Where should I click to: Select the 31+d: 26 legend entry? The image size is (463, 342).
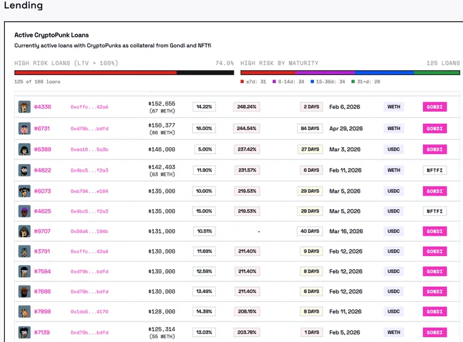[366, 82]
